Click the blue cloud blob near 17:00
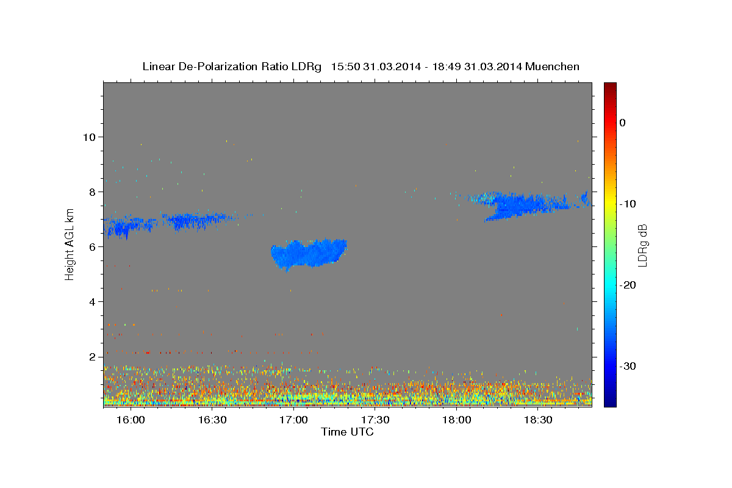 pyautogui.click(x=309, y=254)
